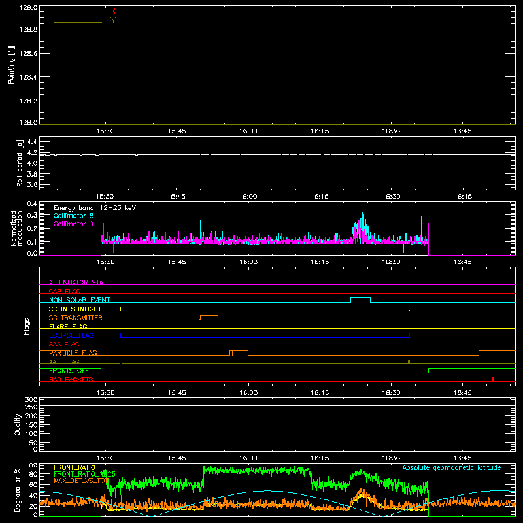Click 16:45 under the Quality plot

point(463,458)
